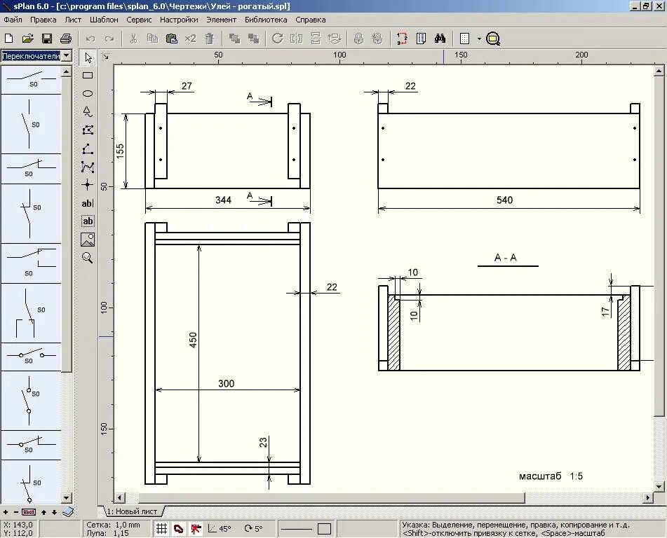Click the renumber components icon
667x538 pixels.
coord(402,39)
